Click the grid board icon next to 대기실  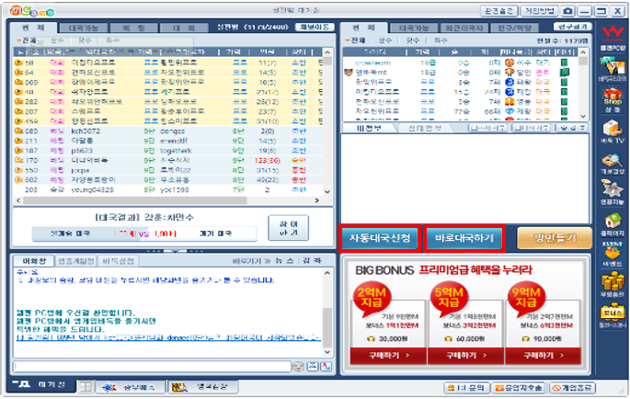click(x=86, y=387)
